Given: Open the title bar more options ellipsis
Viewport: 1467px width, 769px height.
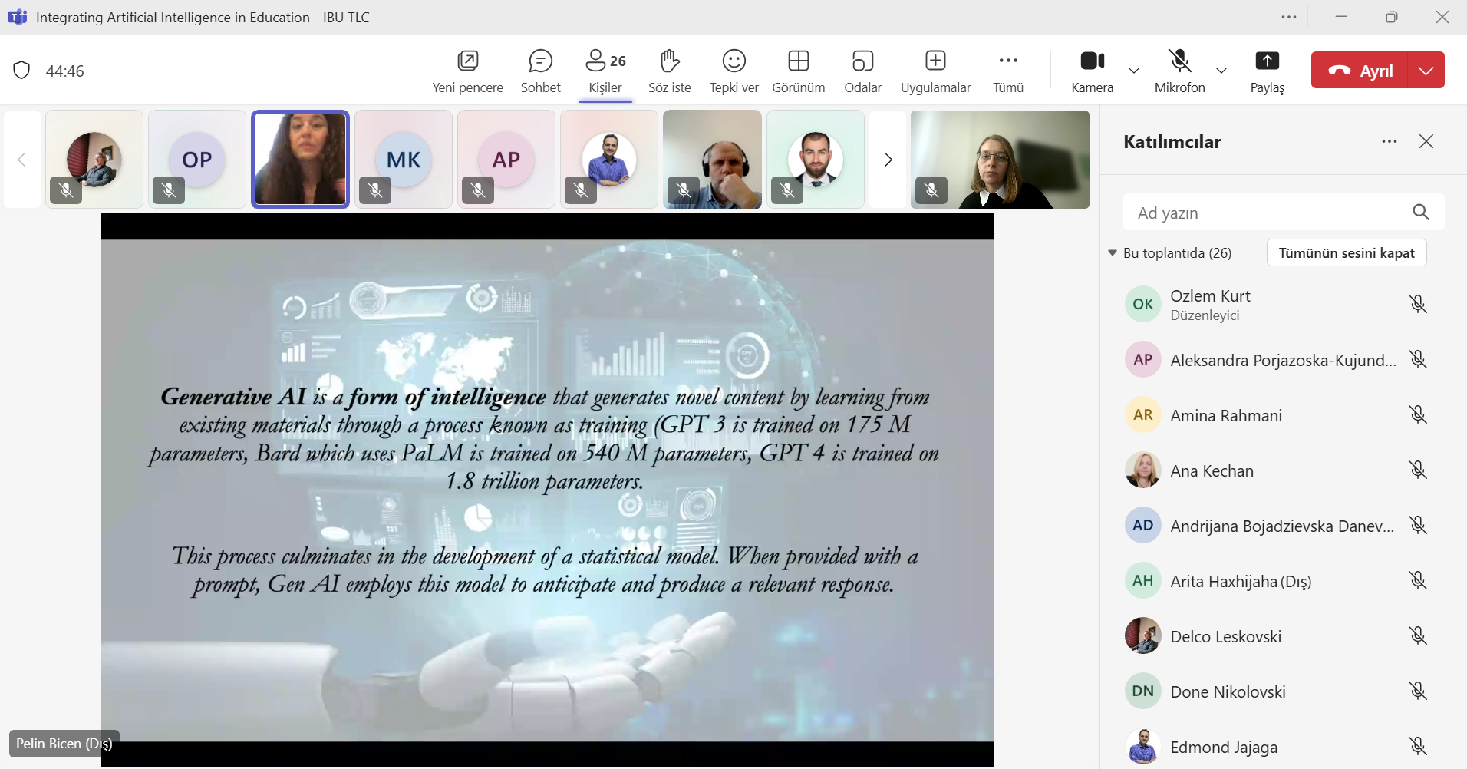Looking at the screenshot, I should [1288, 17].
